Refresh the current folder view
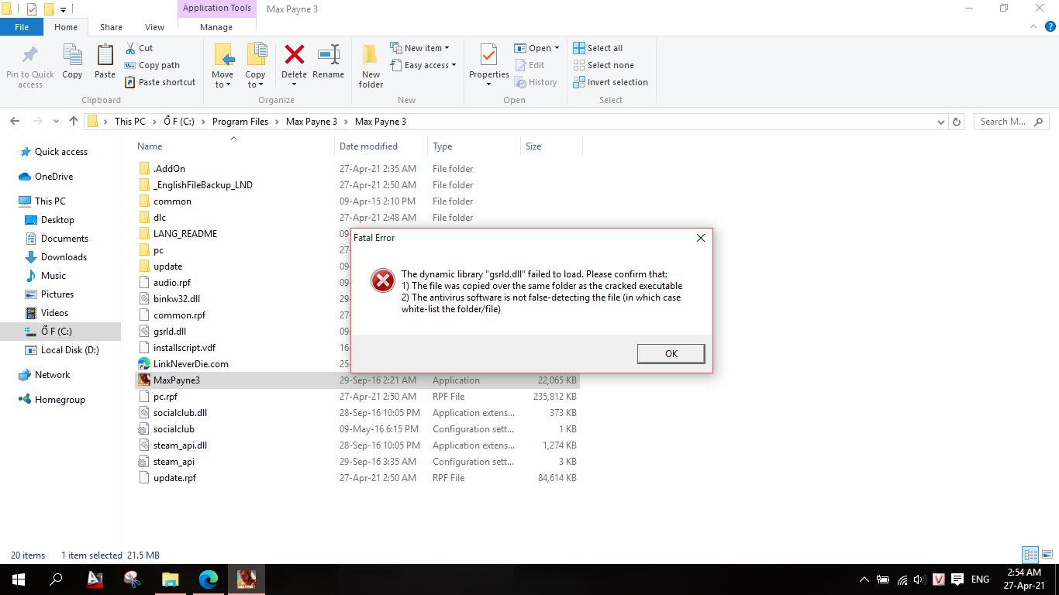This screenshot has width=1059, height=595. click(x=957, y=122)
